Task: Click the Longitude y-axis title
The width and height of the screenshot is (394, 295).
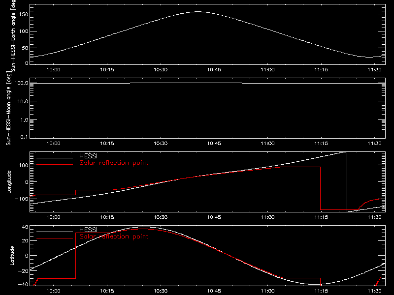Action: [9, 182]
